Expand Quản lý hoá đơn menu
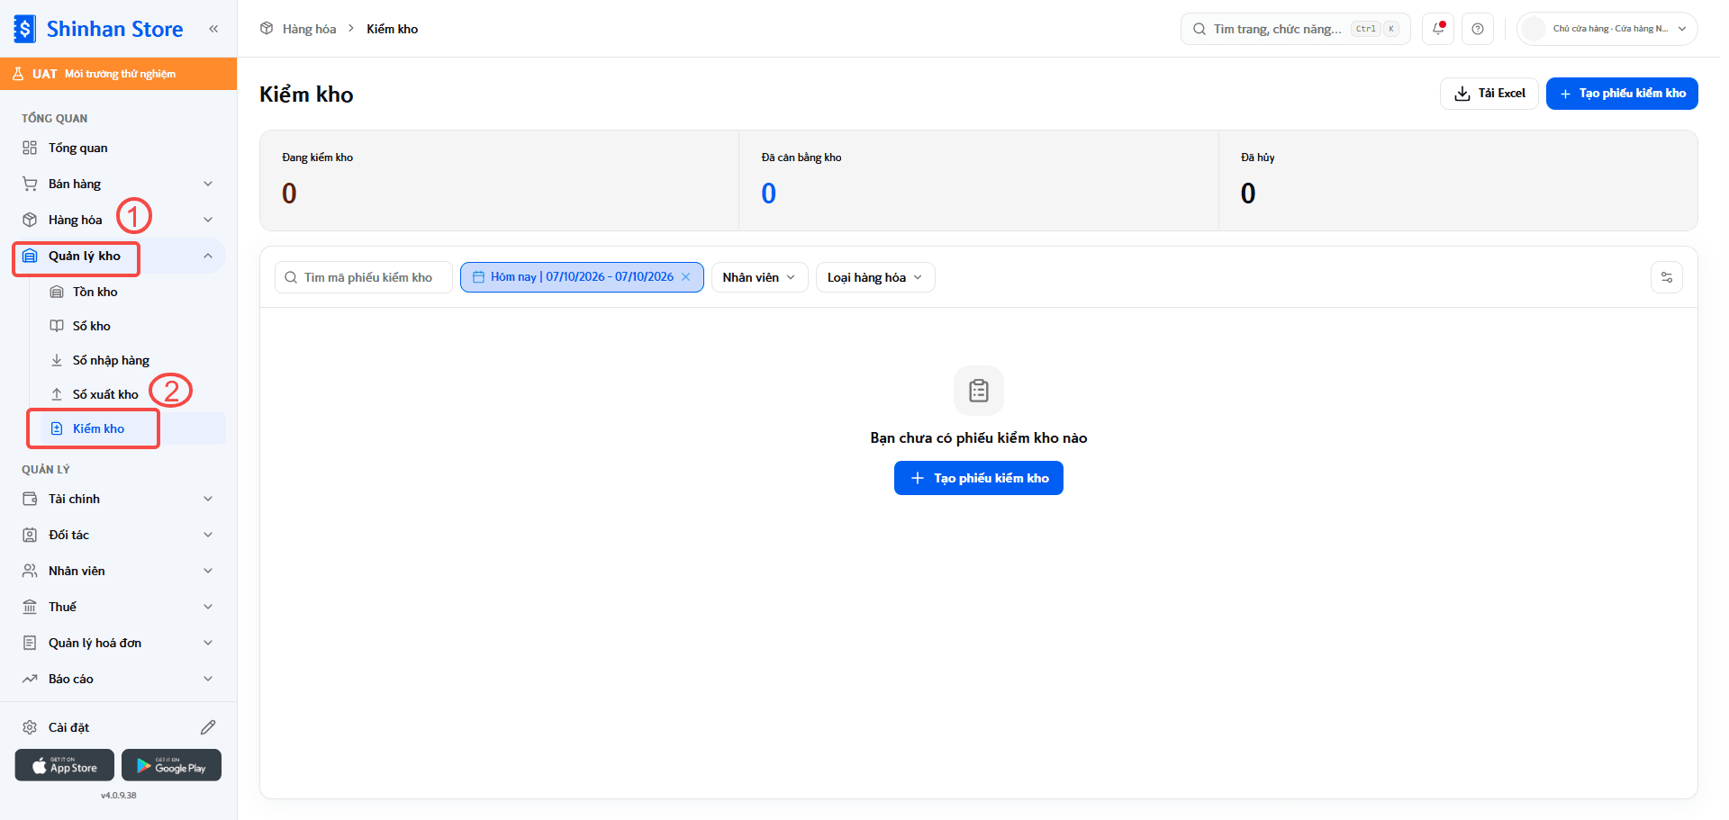Viewport: 1729px width, 820px height. pyautogui.click(x=119, y=643)
